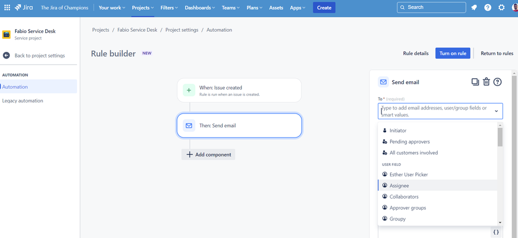The width and height of the screenshot is (518, 238).
Task: Click the search magnifier icon
Action: pos(402,7)
